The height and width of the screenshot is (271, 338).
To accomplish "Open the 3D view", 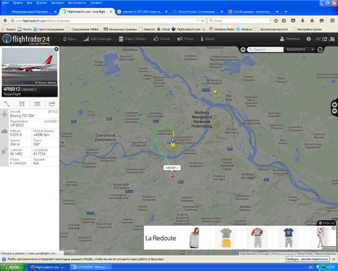I will tap(37, 104).
